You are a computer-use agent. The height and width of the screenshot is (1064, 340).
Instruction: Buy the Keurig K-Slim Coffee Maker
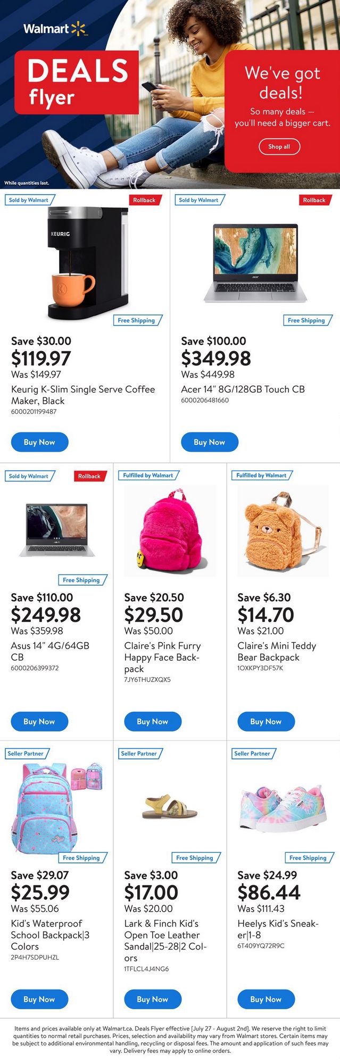click(40, 442)
